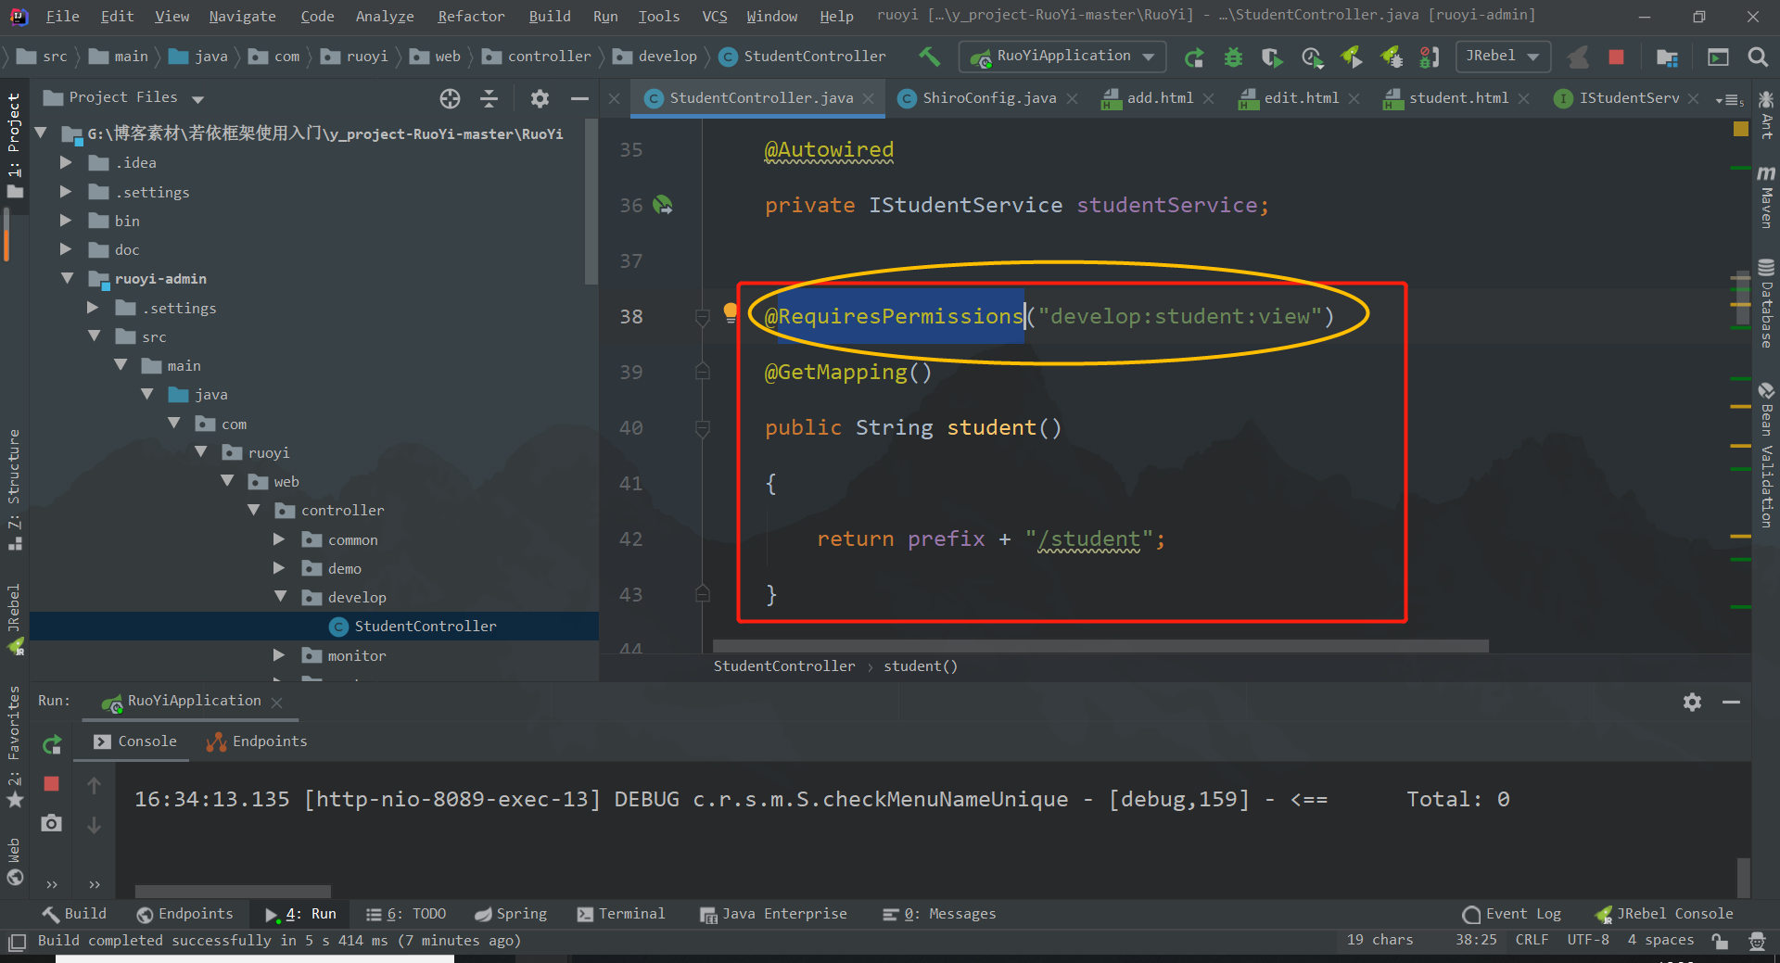Stop the running application with red square
The width and height of the screenshot is (1780, 963).
pos(1616,57)
